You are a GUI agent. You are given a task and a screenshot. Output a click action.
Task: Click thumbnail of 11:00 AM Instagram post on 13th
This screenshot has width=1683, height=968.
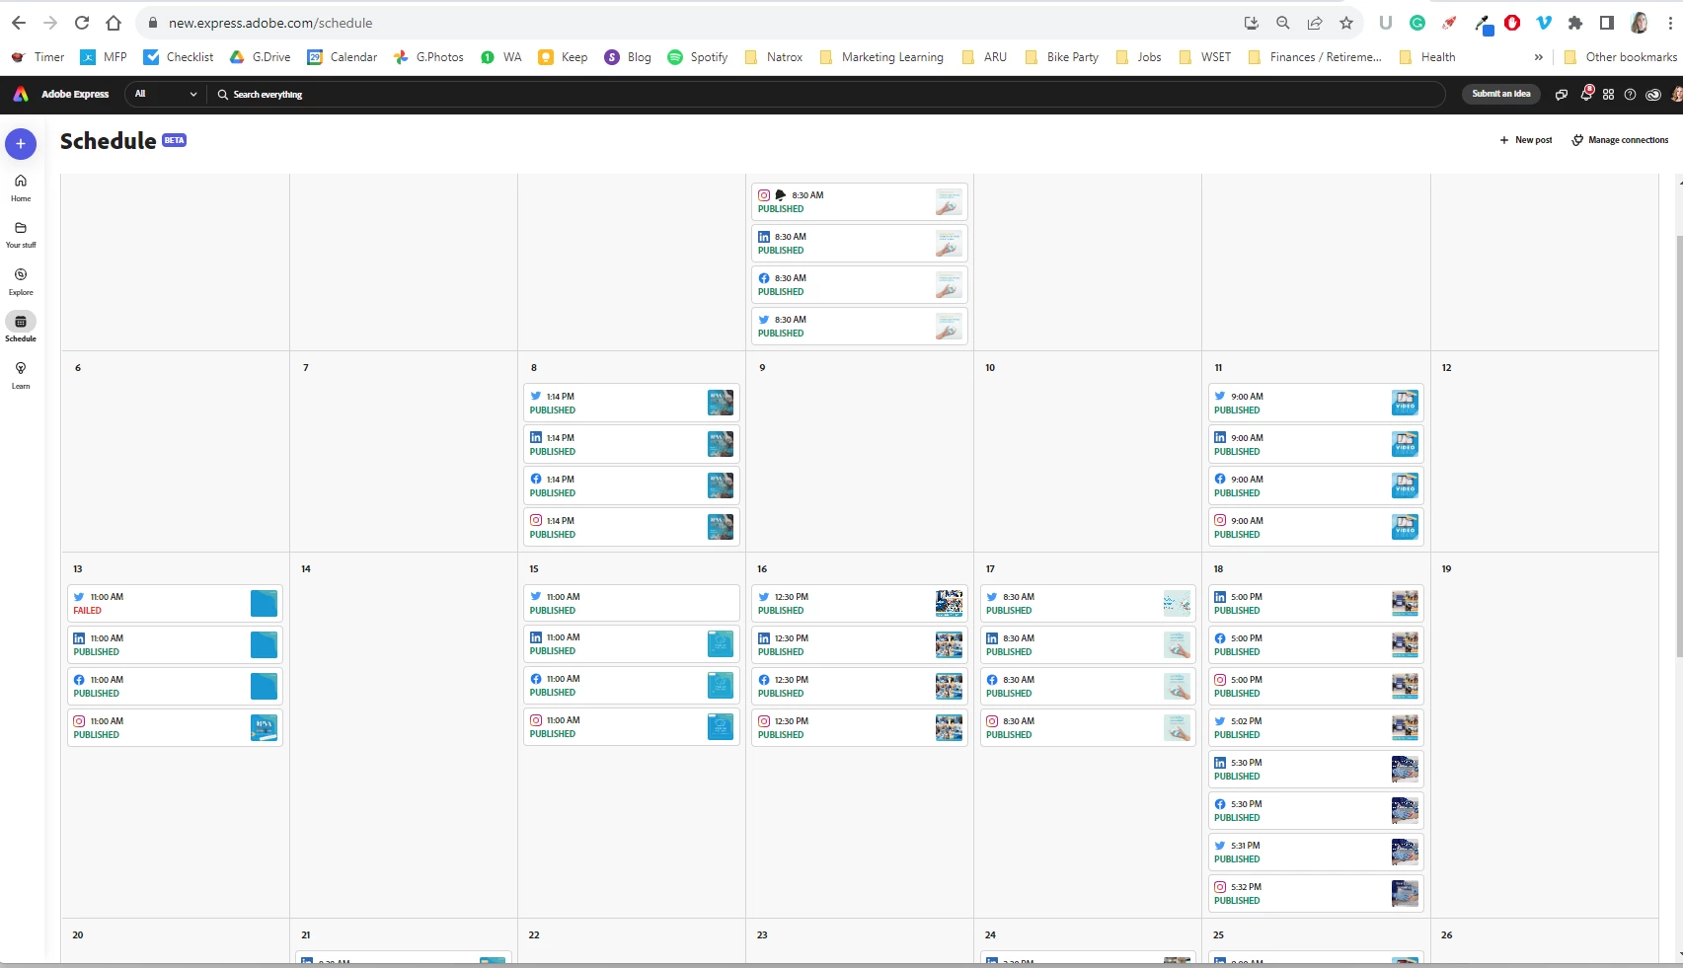coord(264,728)
